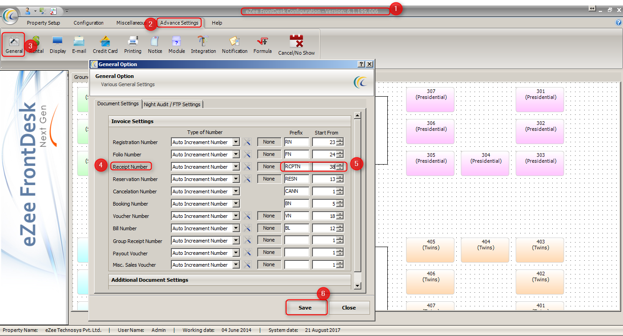The width and height of the screenshot is (623, 336).
Task: Open Reservation Number type dropdown
Action: click(236, 179)
